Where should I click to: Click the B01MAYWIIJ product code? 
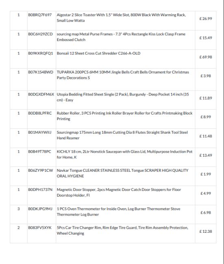point(39,132)
